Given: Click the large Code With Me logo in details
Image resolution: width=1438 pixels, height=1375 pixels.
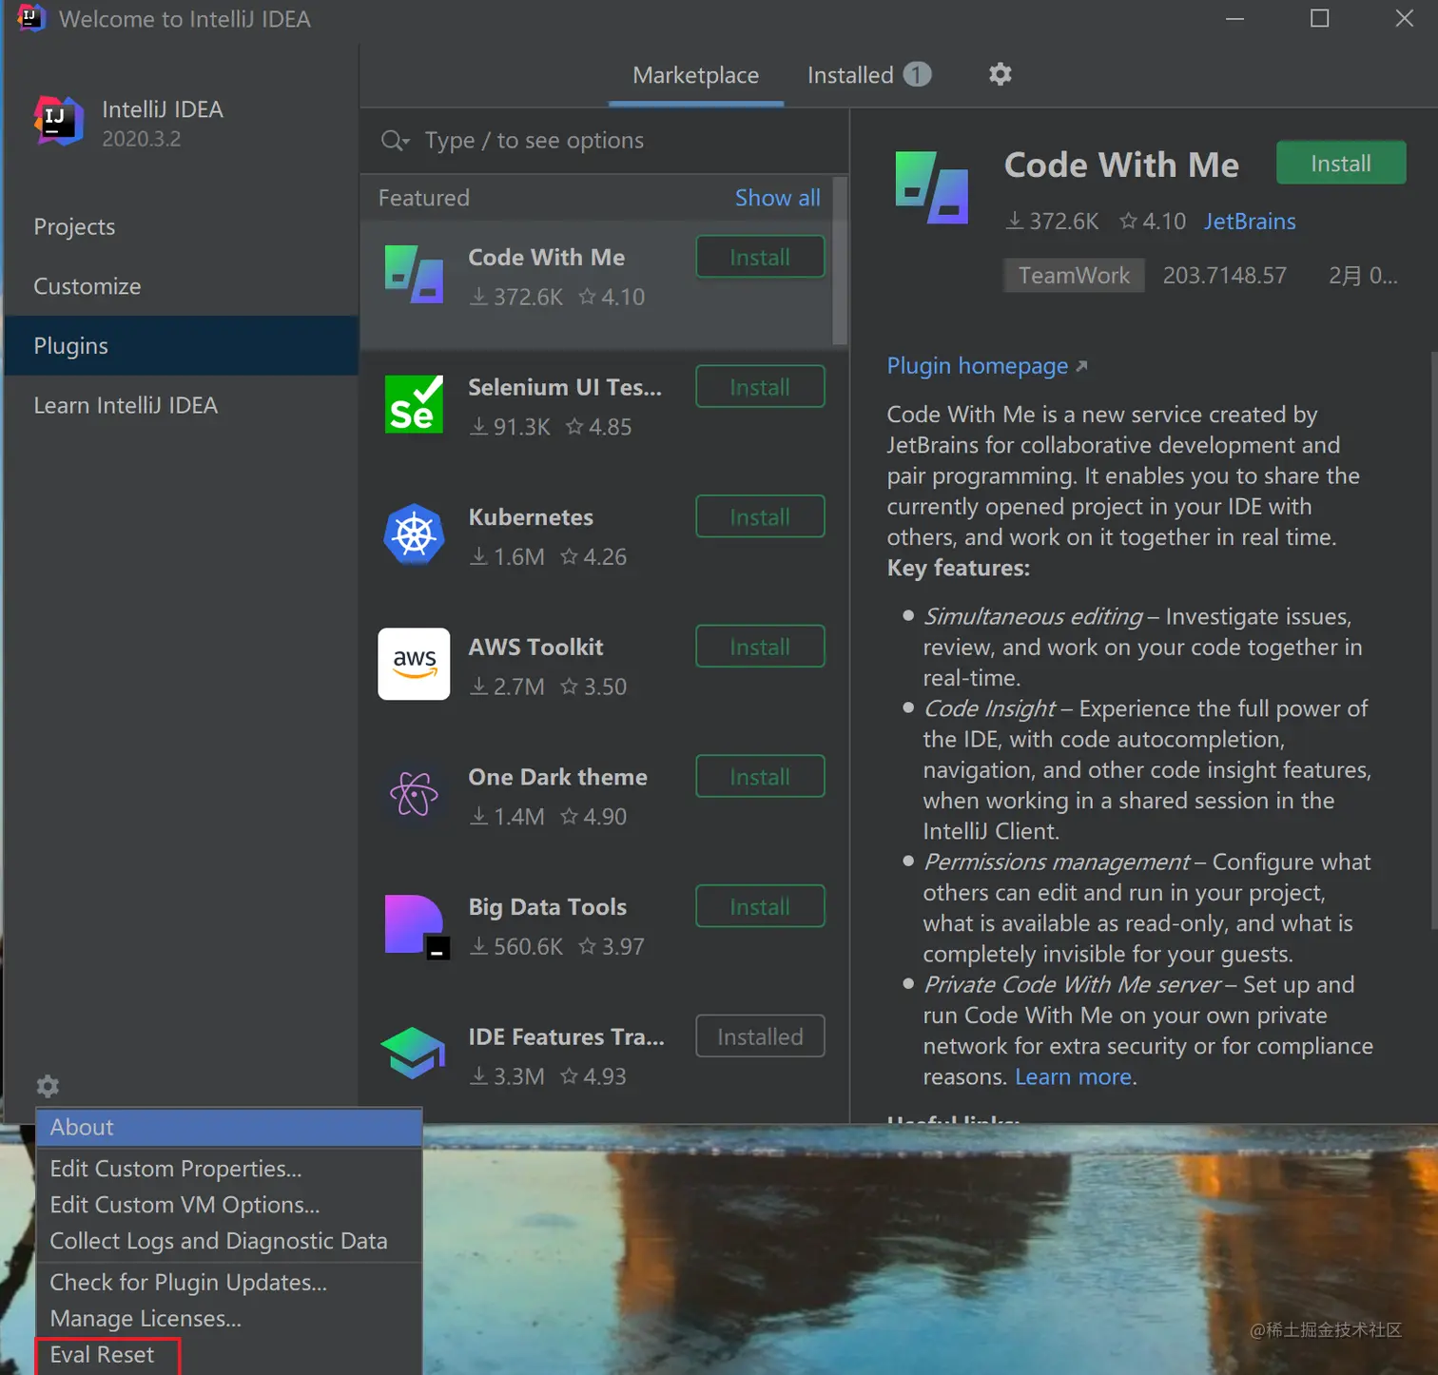Looking at the screenshot, I should point(932,187).
